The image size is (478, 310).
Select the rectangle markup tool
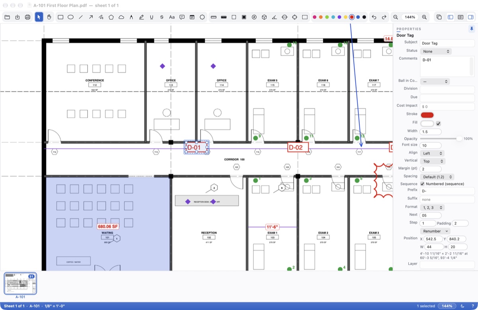pos(61,17)
